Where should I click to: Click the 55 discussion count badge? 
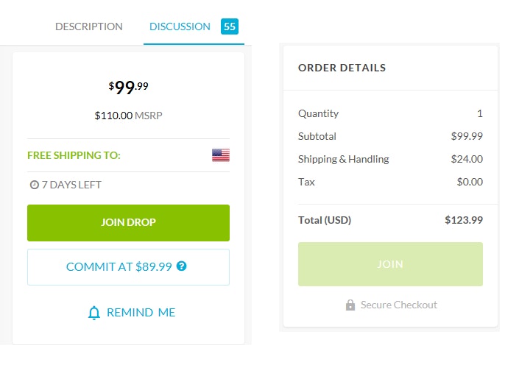point(230,26)
